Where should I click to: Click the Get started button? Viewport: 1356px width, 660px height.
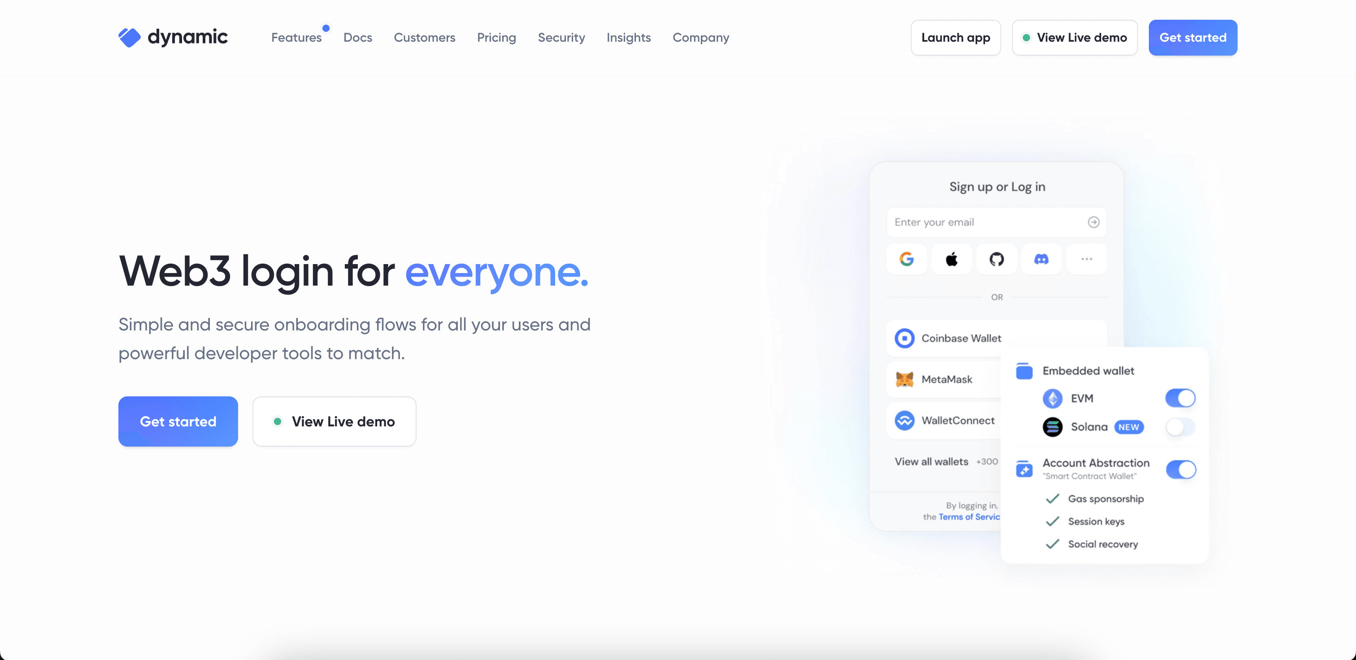pyautogui.click(x=1193, y=37)
